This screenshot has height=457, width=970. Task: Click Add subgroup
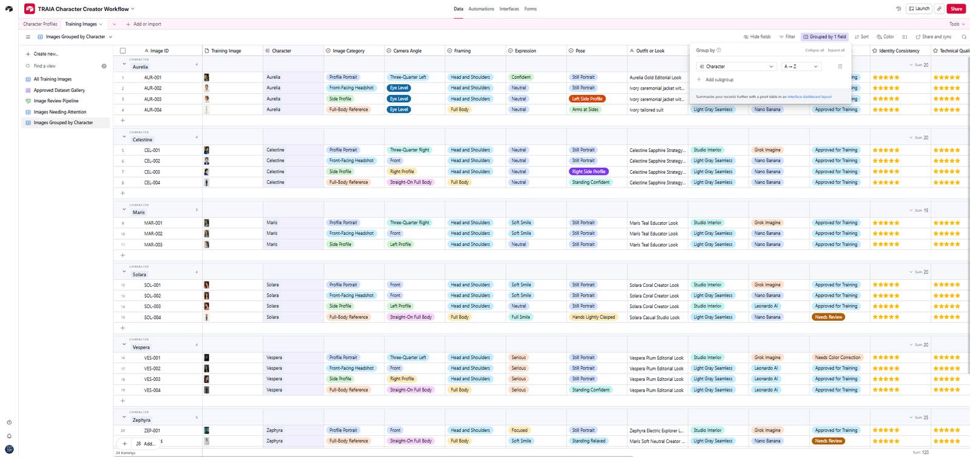pyautogui.click(x=715, y=80)
